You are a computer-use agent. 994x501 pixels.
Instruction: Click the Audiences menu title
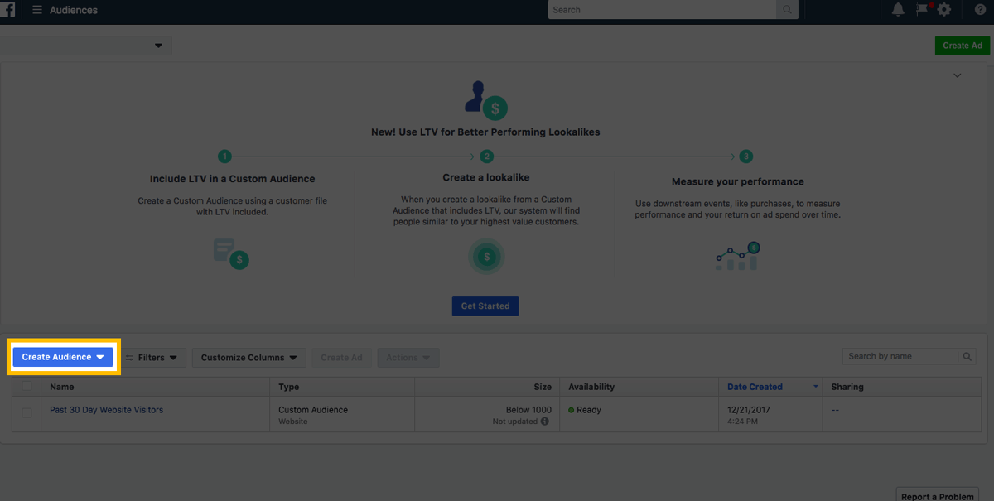tap(74, 10)
